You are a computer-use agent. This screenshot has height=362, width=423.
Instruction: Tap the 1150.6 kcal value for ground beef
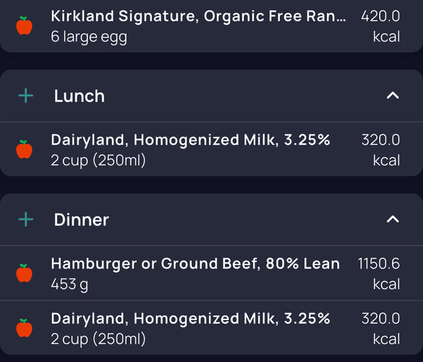pos(379,274)
